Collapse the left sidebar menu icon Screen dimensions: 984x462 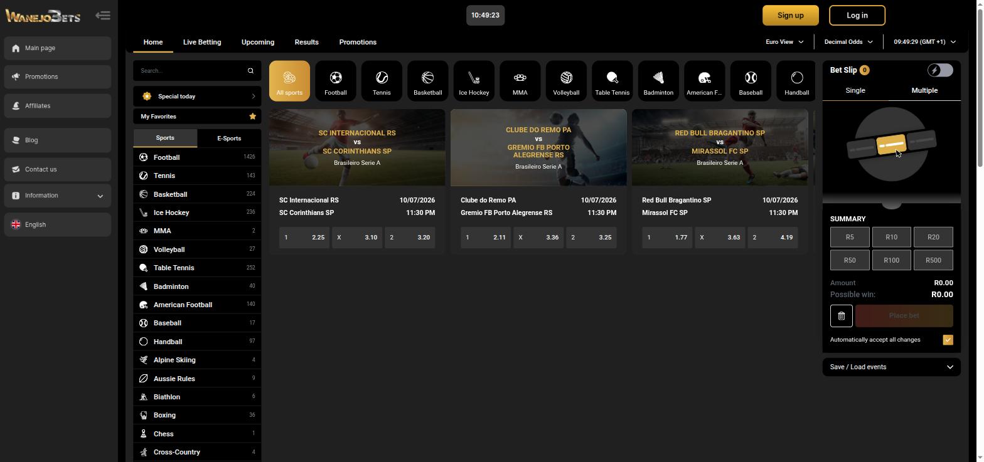click(103, 15)
